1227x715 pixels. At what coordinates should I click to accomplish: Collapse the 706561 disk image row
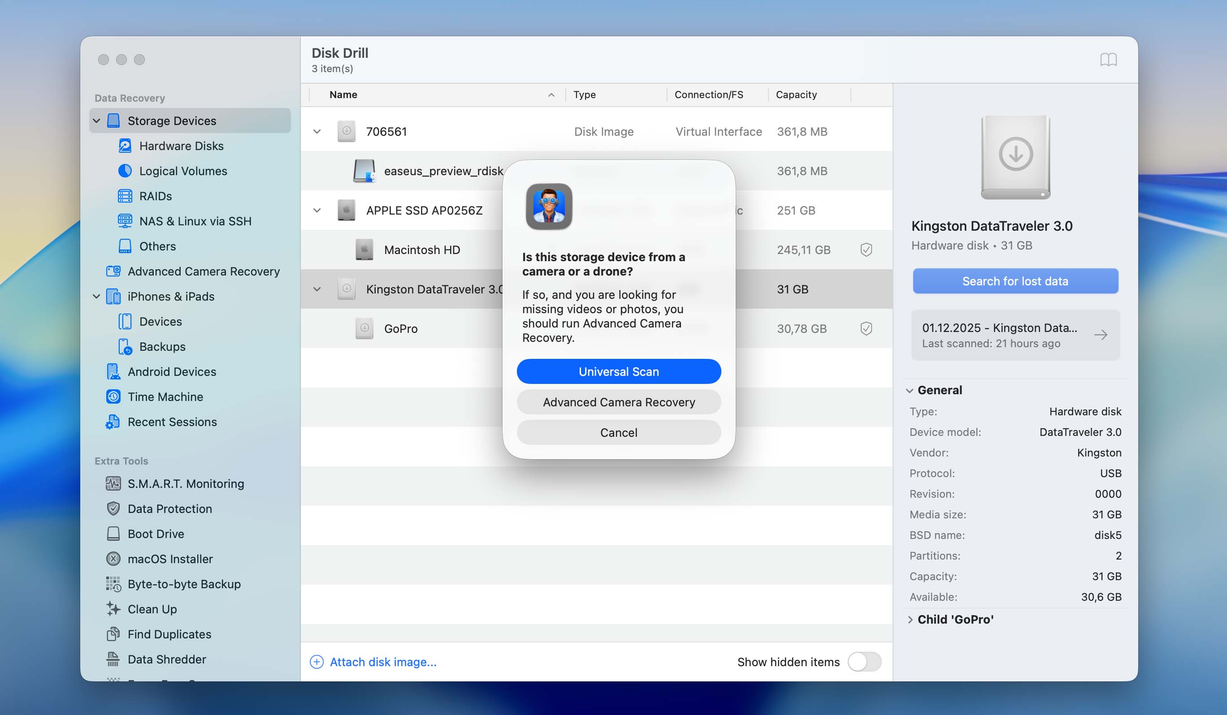317,131
